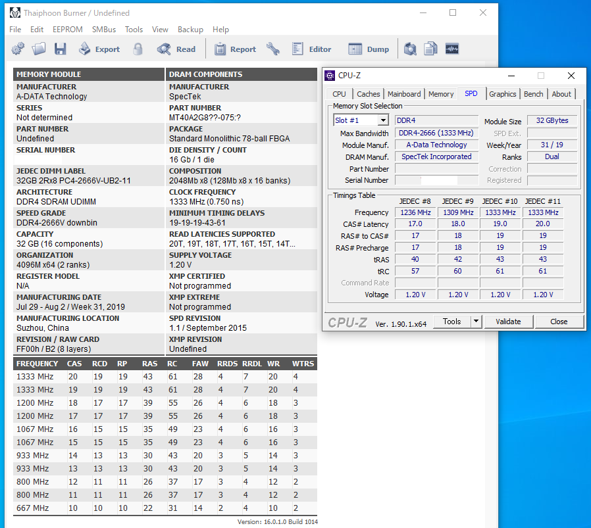Image resolution: width=591 pixels, height=528 pixels.
Task: Click the padlock write-protection icon
Action: (x=138, y=49)
